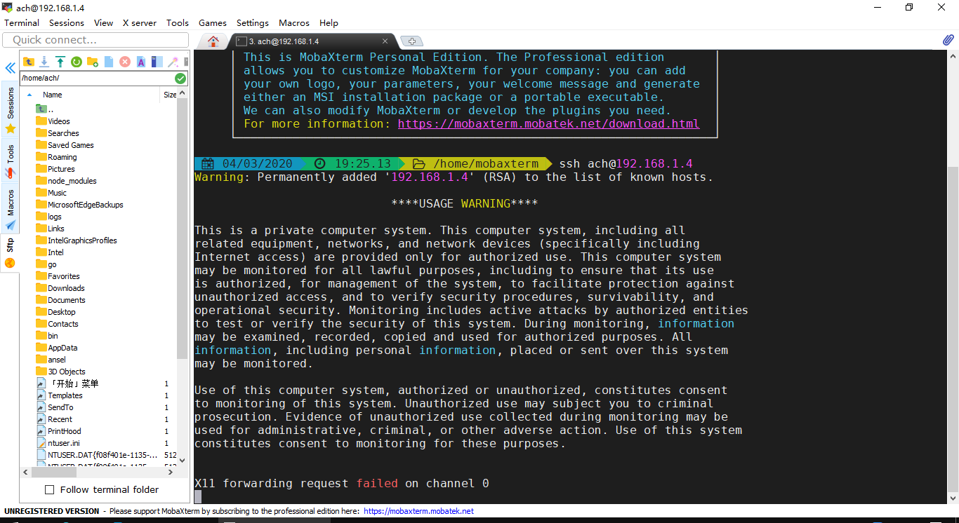Click the magic wand icon in SFTP toolbar
Viewport: 959px width, 523px height.
[x=173, y=62]
